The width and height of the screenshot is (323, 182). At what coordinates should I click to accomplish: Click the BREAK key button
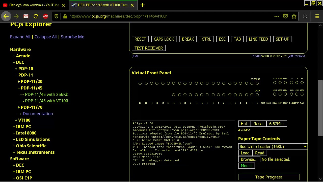pyautogui.click(x=188, y=39)
